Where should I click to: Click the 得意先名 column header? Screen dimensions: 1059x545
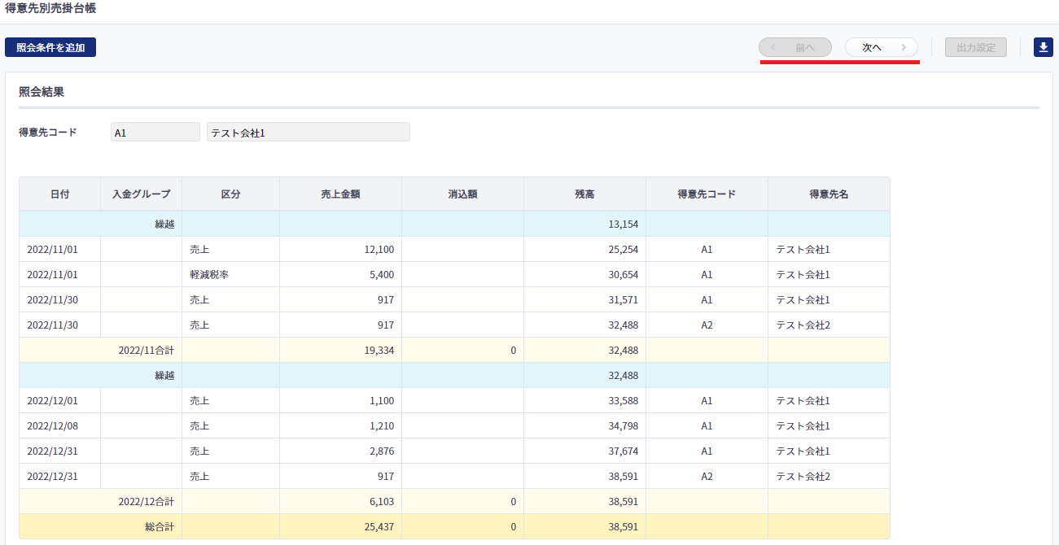829,194
